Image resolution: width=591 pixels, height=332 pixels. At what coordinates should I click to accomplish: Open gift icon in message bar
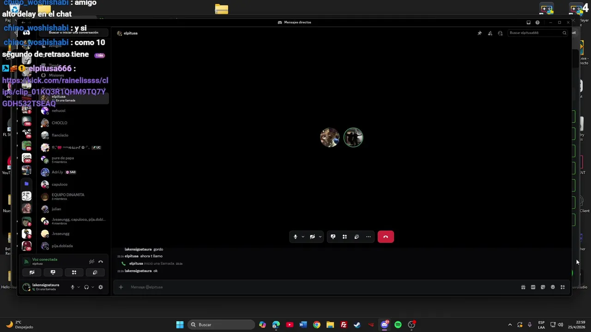pyautogui.click(x=523, y=287)
